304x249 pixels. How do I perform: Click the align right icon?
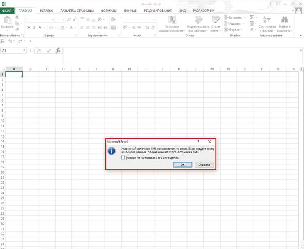(x=94, y=28)
